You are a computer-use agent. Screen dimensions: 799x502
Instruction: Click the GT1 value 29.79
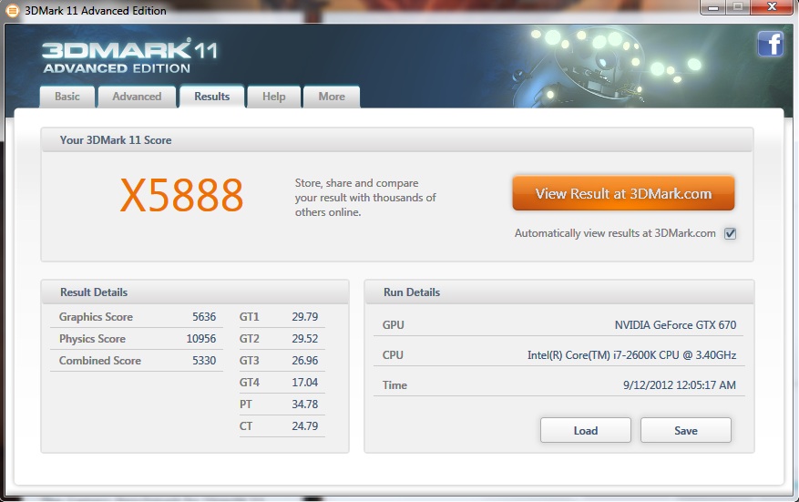[304, 317]
